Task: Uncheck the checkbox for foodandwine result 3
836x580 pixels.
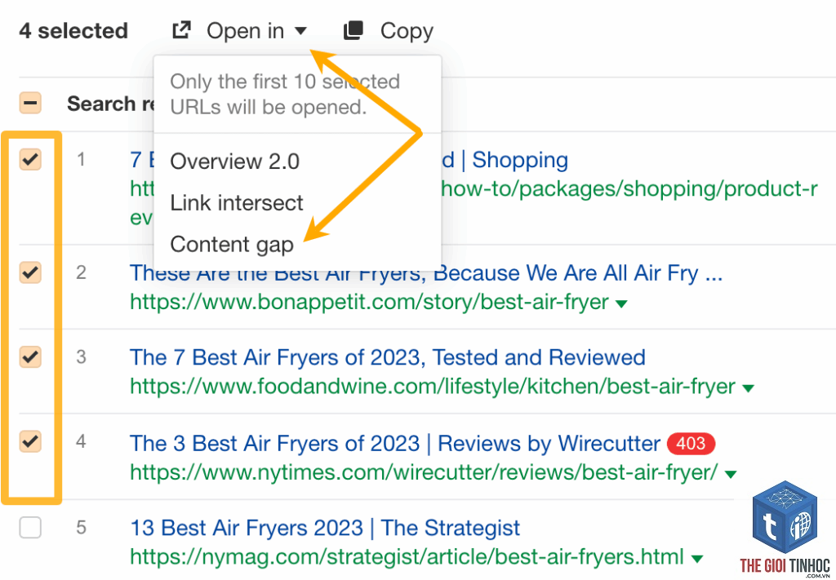Action: point(30,356)
